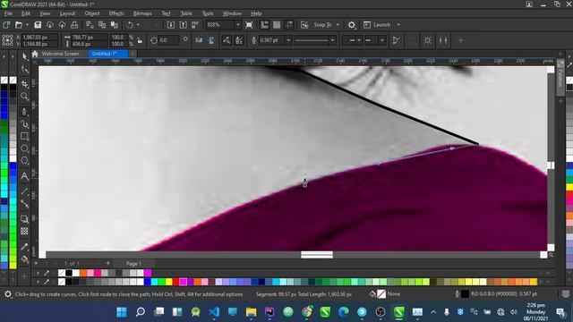Click the Undo arrow
The height and width of the screenshot is (322, 573).
tap(130, 25)
